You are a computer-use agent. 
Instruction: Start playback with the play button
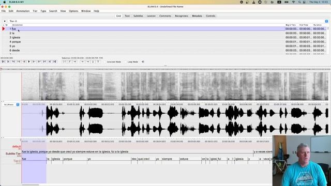click(29, 61)
